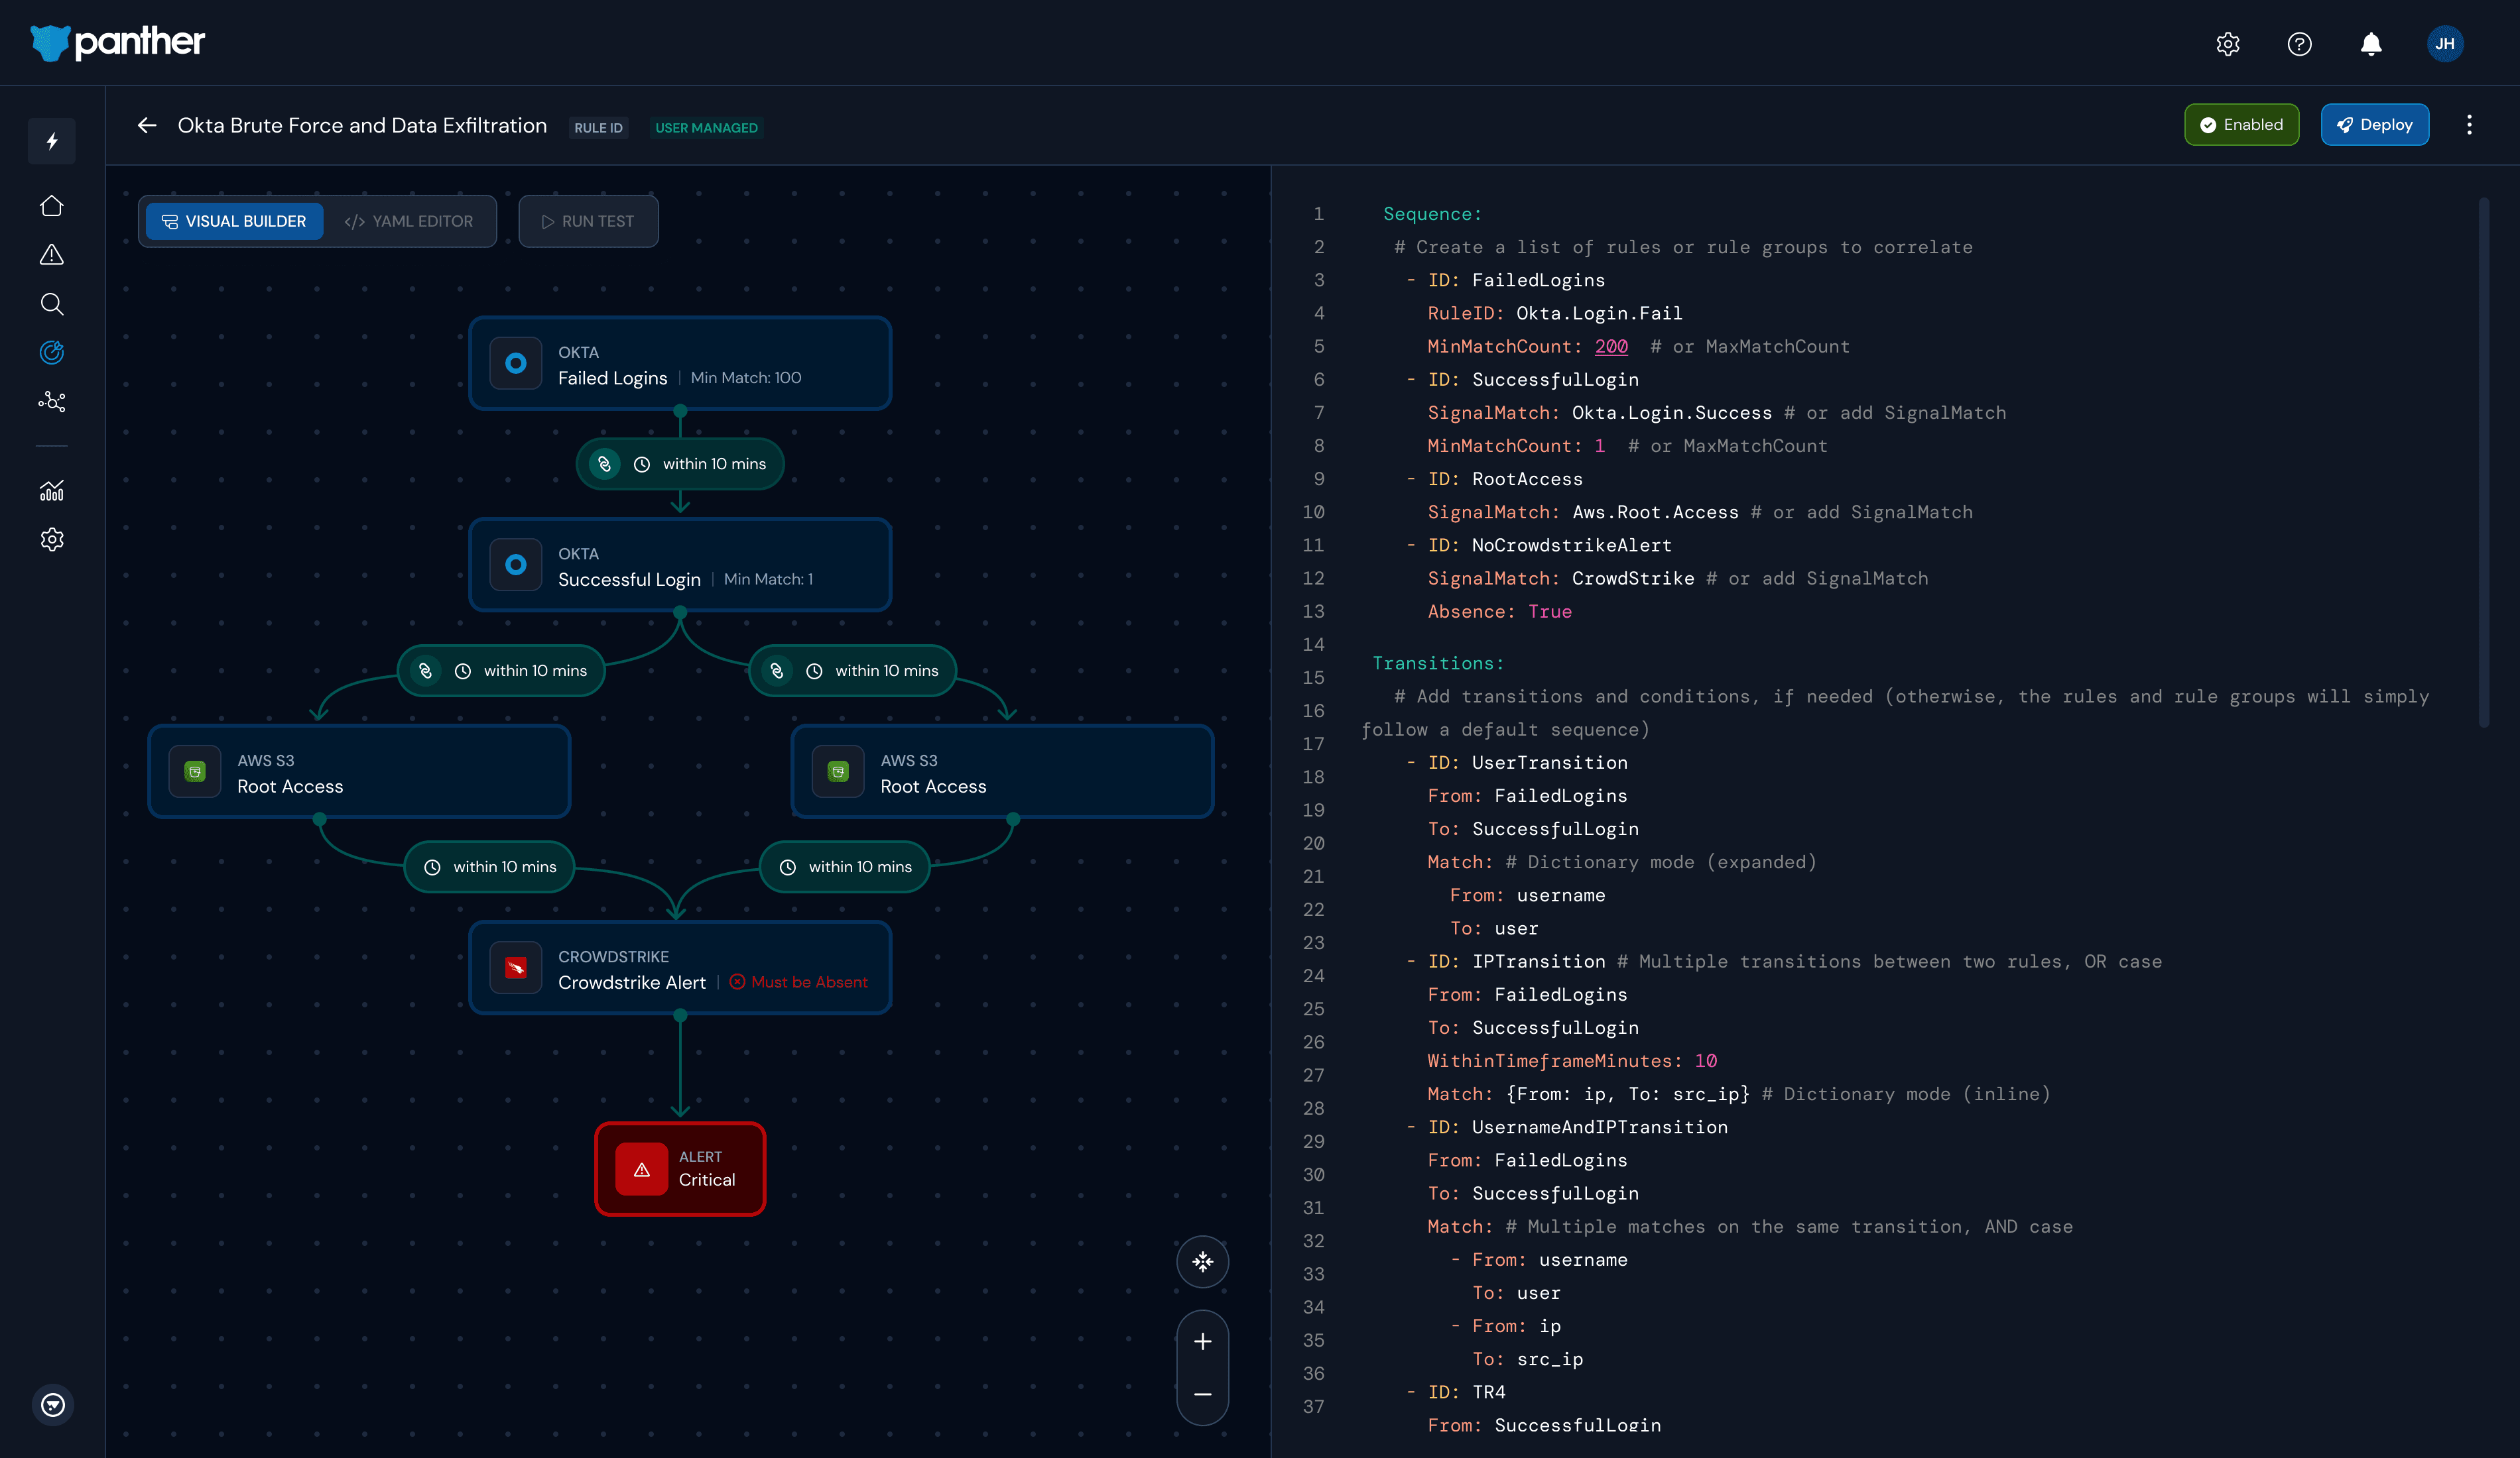The width and height of the screenshot is (2520, 1458).
Task: Select the highlighted target icon in sidebar
Action: point(52,353)
